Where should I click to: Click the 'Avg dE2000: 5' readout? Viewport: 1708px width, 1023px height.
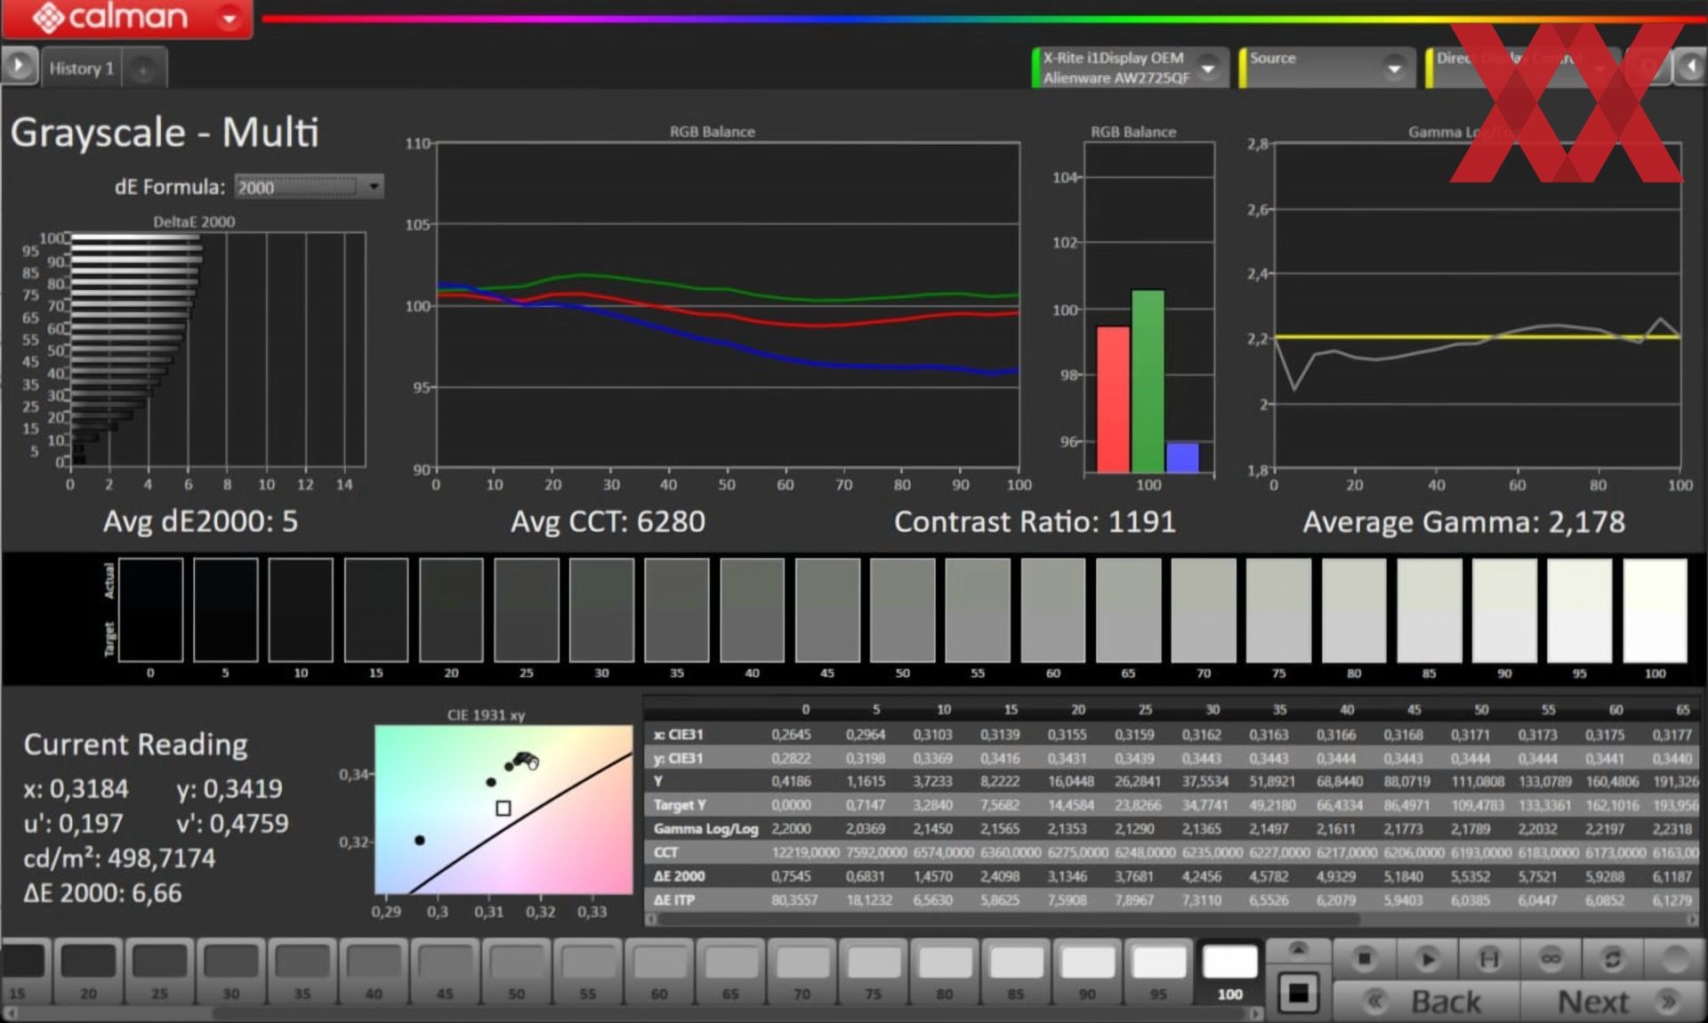coord(200,521)
